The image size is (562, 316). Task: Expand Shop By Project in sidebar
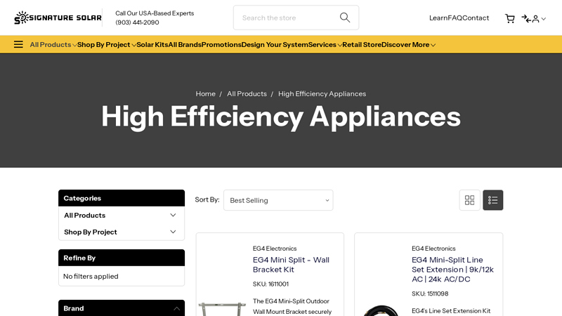pyautogui.click(x=173, y=232)
